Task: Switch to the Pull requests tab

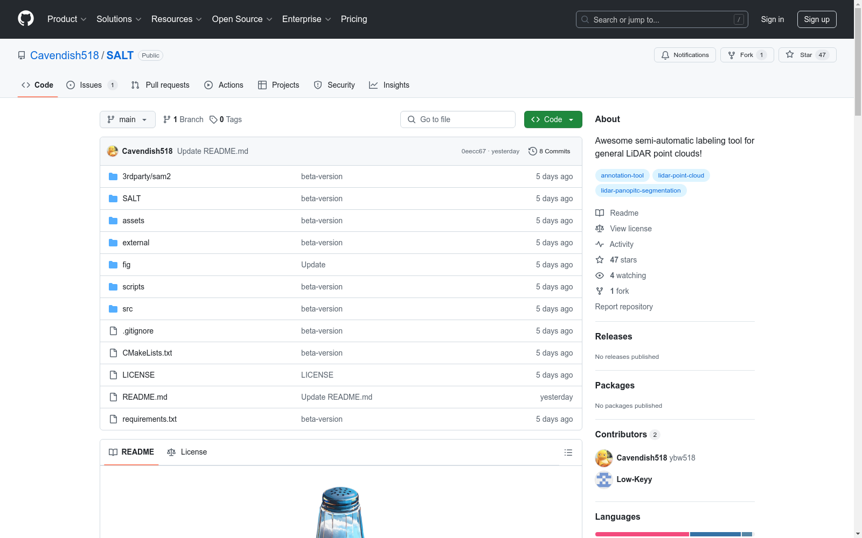Action: click(161, 85)
